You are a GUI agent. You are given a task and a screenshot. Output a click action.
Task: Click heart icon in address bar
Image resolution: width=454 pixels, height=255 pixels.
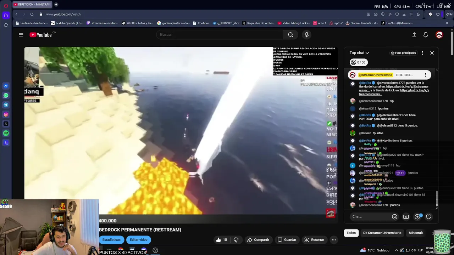point(397,14)
